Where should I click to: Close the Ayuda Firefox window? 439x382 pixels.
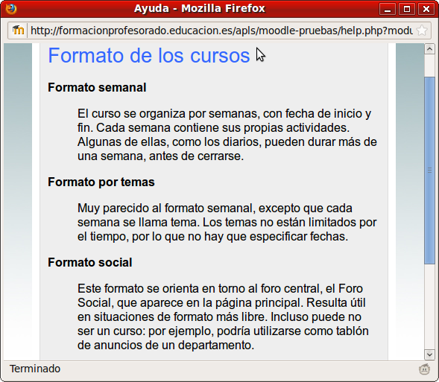tap(426, 9)
